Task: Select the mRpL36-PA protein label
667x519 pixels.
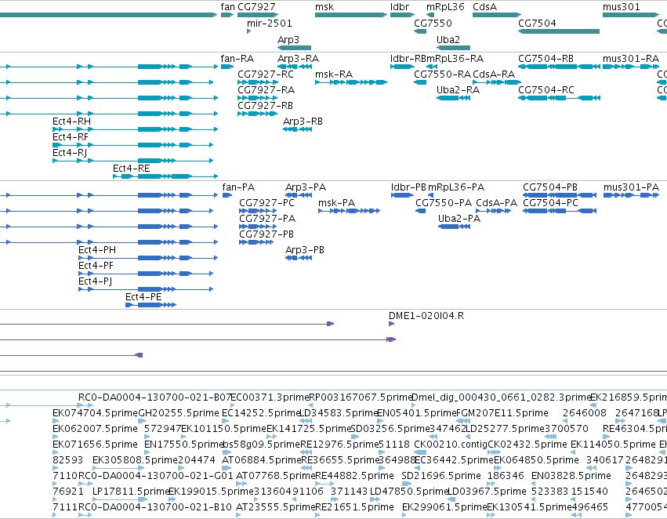Action: click(456, 187)
